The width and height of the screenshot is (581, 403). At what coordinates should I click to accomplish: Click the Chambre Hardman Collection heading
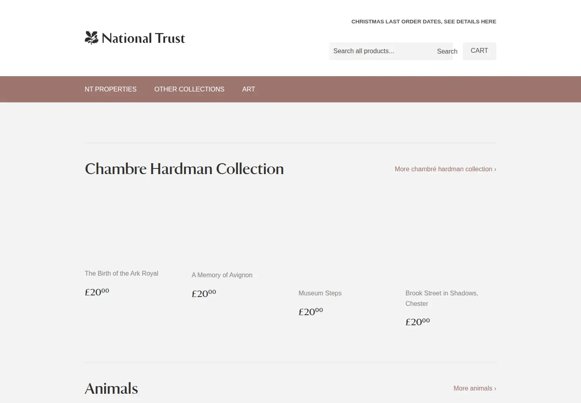(x=184, y=169)
